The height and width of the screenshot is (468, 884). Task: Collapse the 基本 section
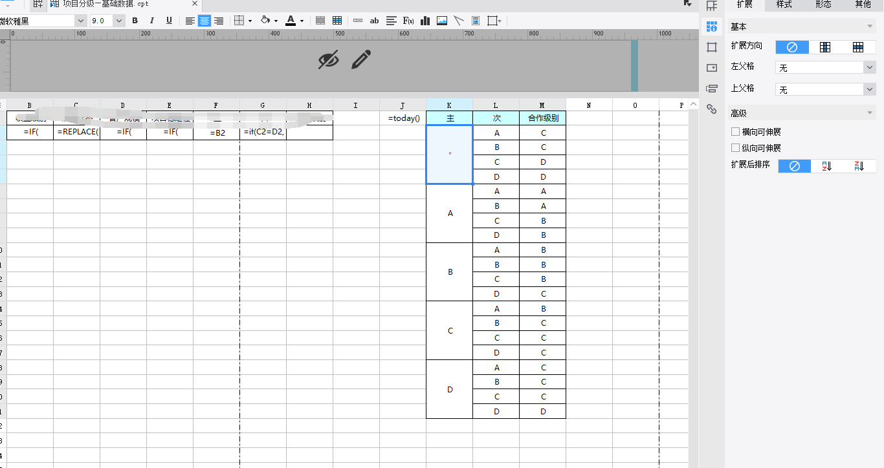tap(870, 27)
